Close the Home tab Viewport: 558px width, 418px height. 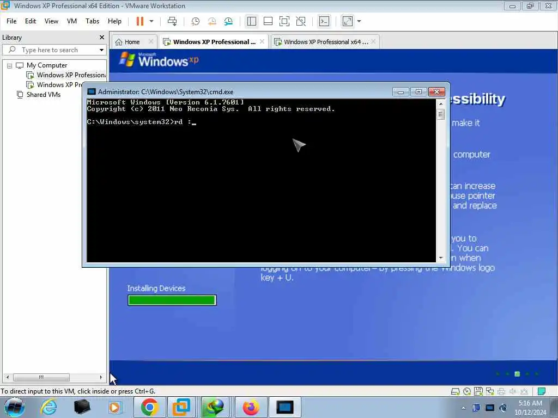(151, 41)
